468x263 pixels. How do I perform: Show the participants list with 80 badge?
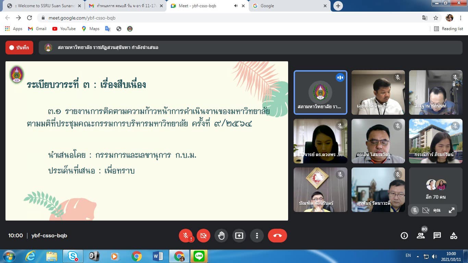tap(421, 235)
